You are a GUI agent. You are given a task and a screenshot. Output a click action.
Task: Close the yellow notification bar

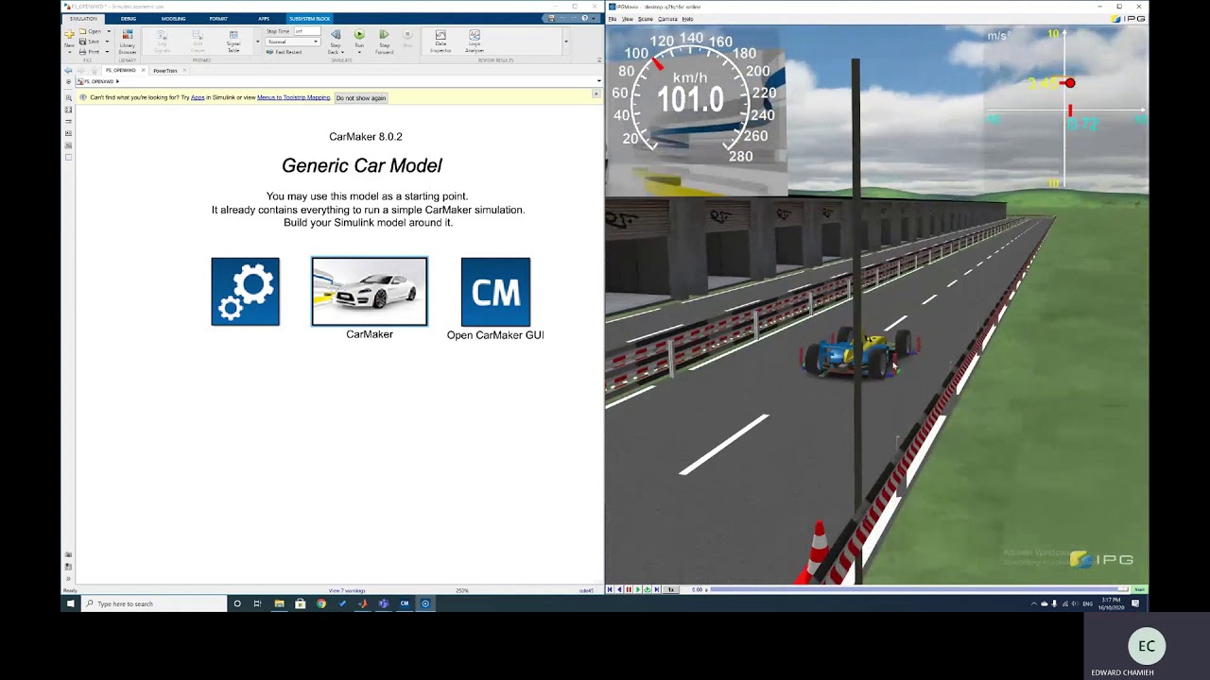coord(596,93)
